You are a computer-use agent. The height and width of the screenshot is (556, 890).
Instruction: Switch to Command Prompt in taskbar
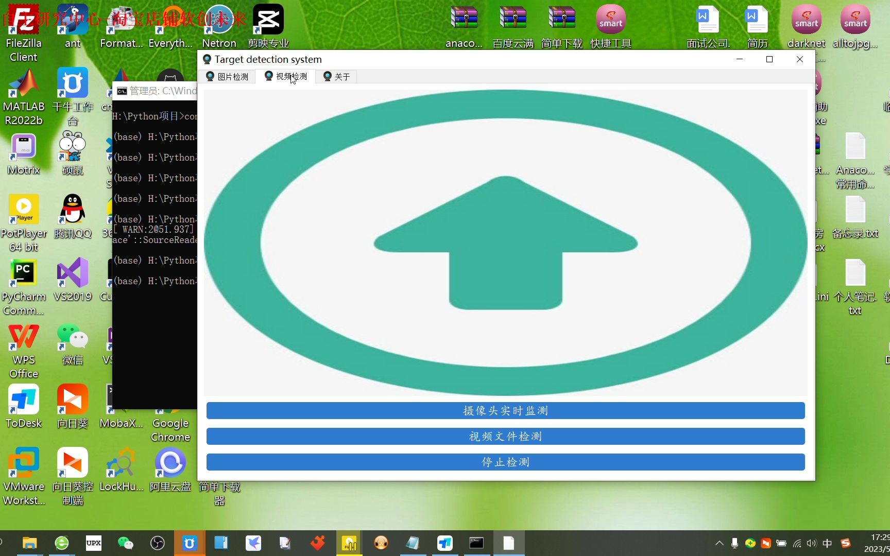point(476,543)
